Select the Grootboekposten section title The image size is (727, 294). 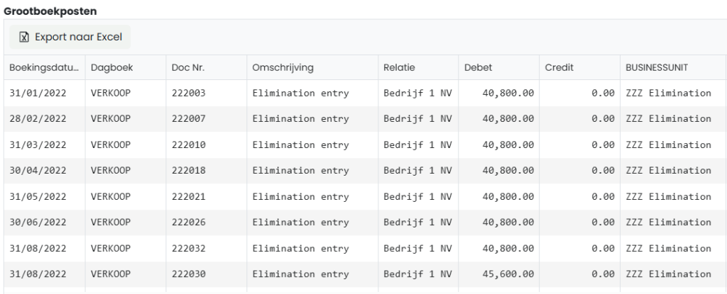[x=50, y=11]
